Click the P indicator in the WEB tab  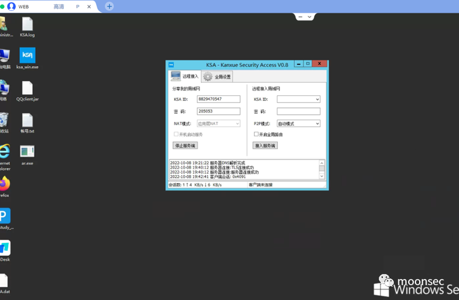77,7
